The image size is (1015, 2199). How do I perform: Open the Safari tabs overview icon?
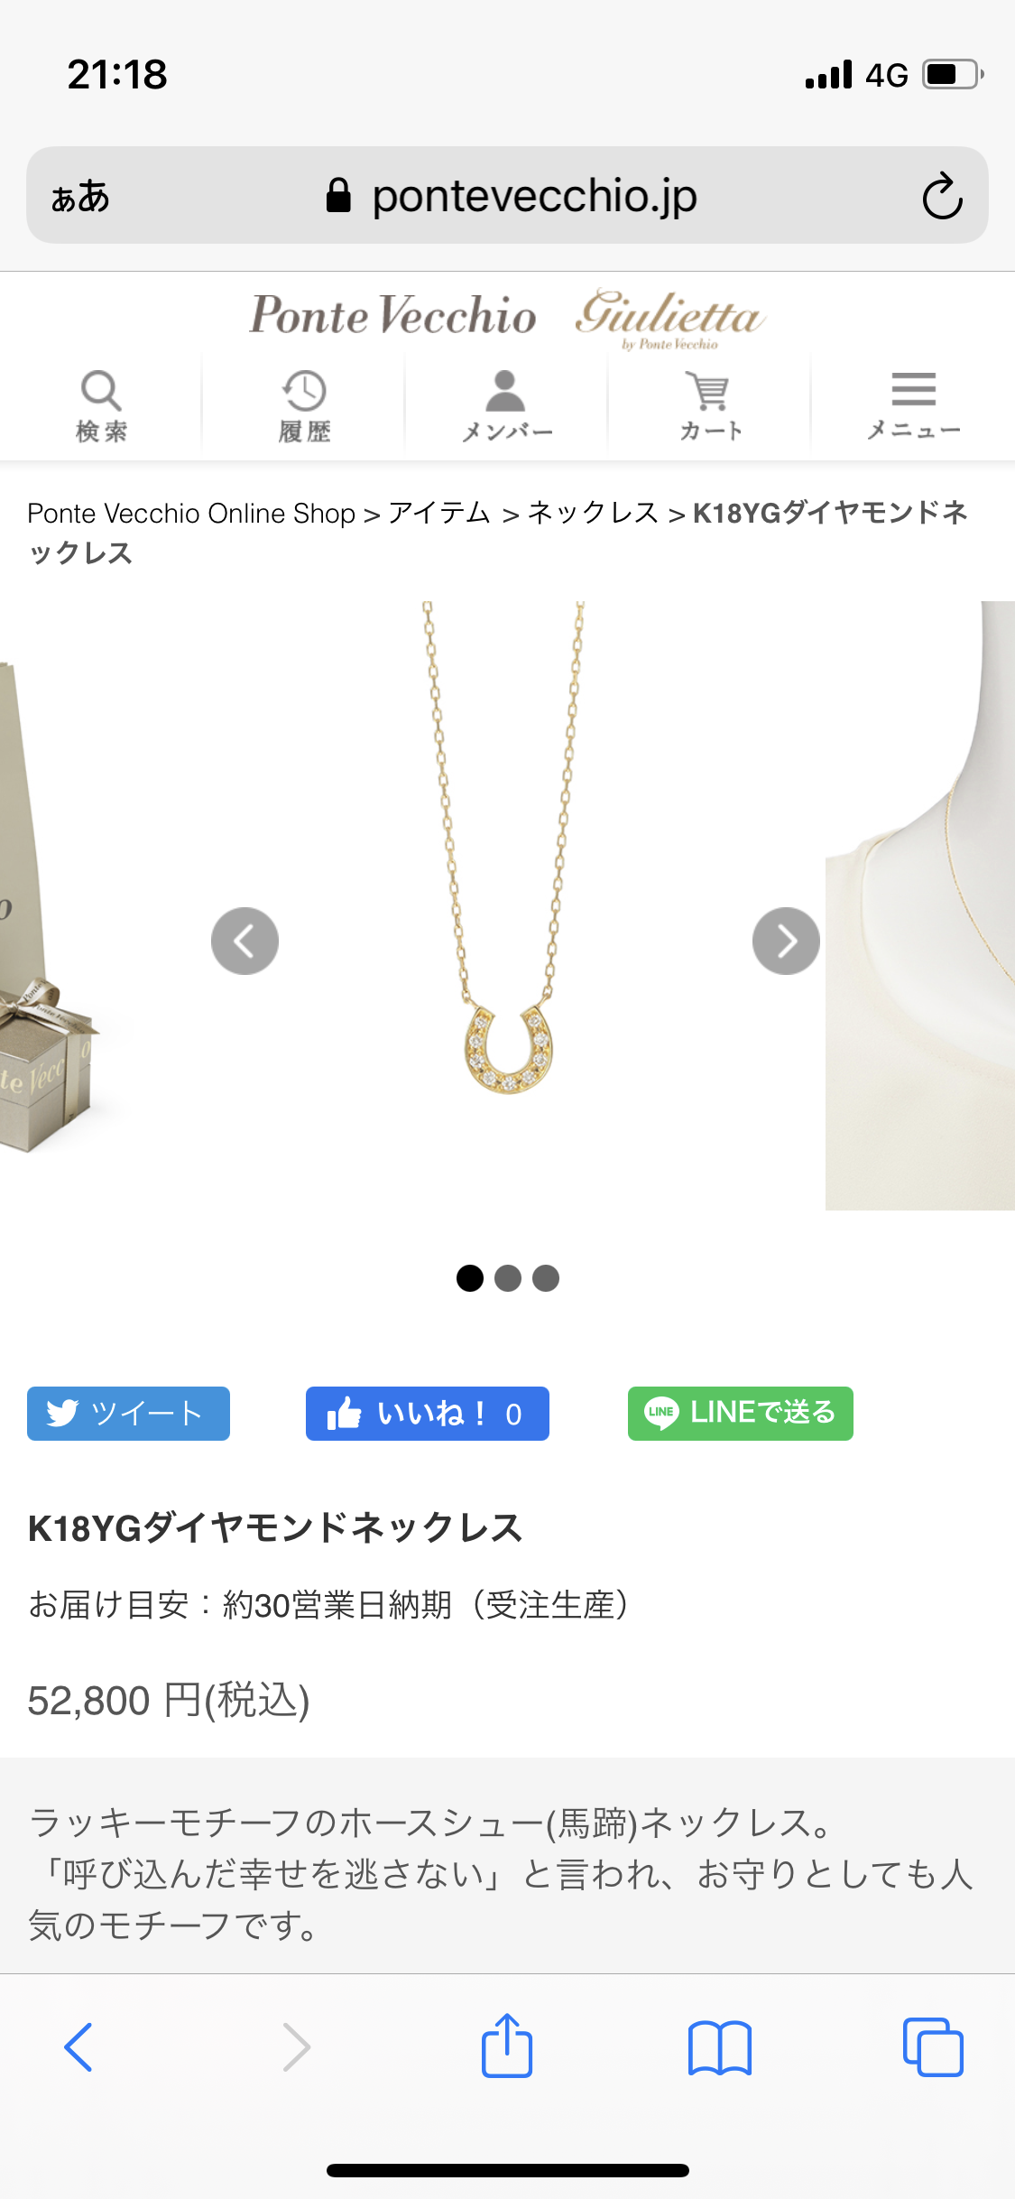(x=933, y=2047)
